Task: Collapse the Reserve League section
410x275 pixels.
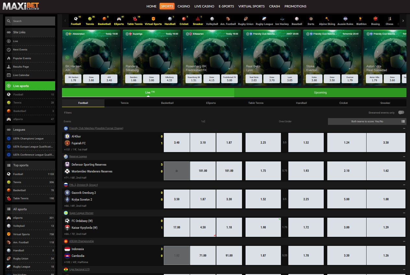Action: pos(404,157)
